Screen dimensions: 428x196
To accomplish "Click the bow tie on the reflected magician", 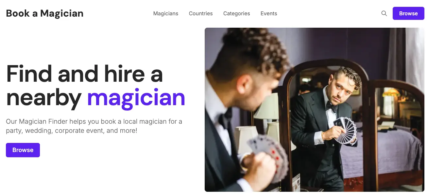I will pyautogui.click(x=332, y=106).
